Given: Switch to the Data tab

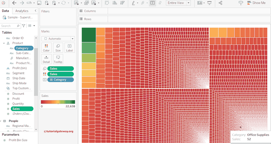Looking at the screenshot, I should tap(5, 11).
